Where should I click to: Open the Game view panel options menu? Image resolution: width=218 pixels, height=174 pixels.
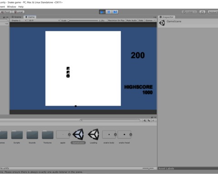click(x=155, y=17)
